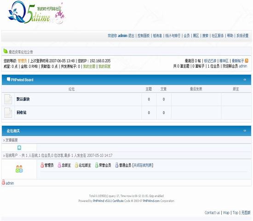Click the red user icon beside admin

[3, 182]
